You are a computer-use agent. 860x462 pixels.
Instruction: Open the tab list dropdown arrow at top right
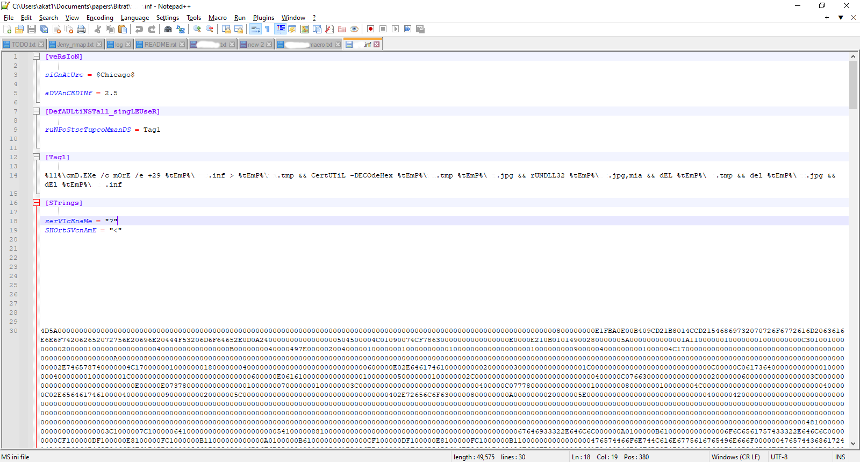click(841, 18)
